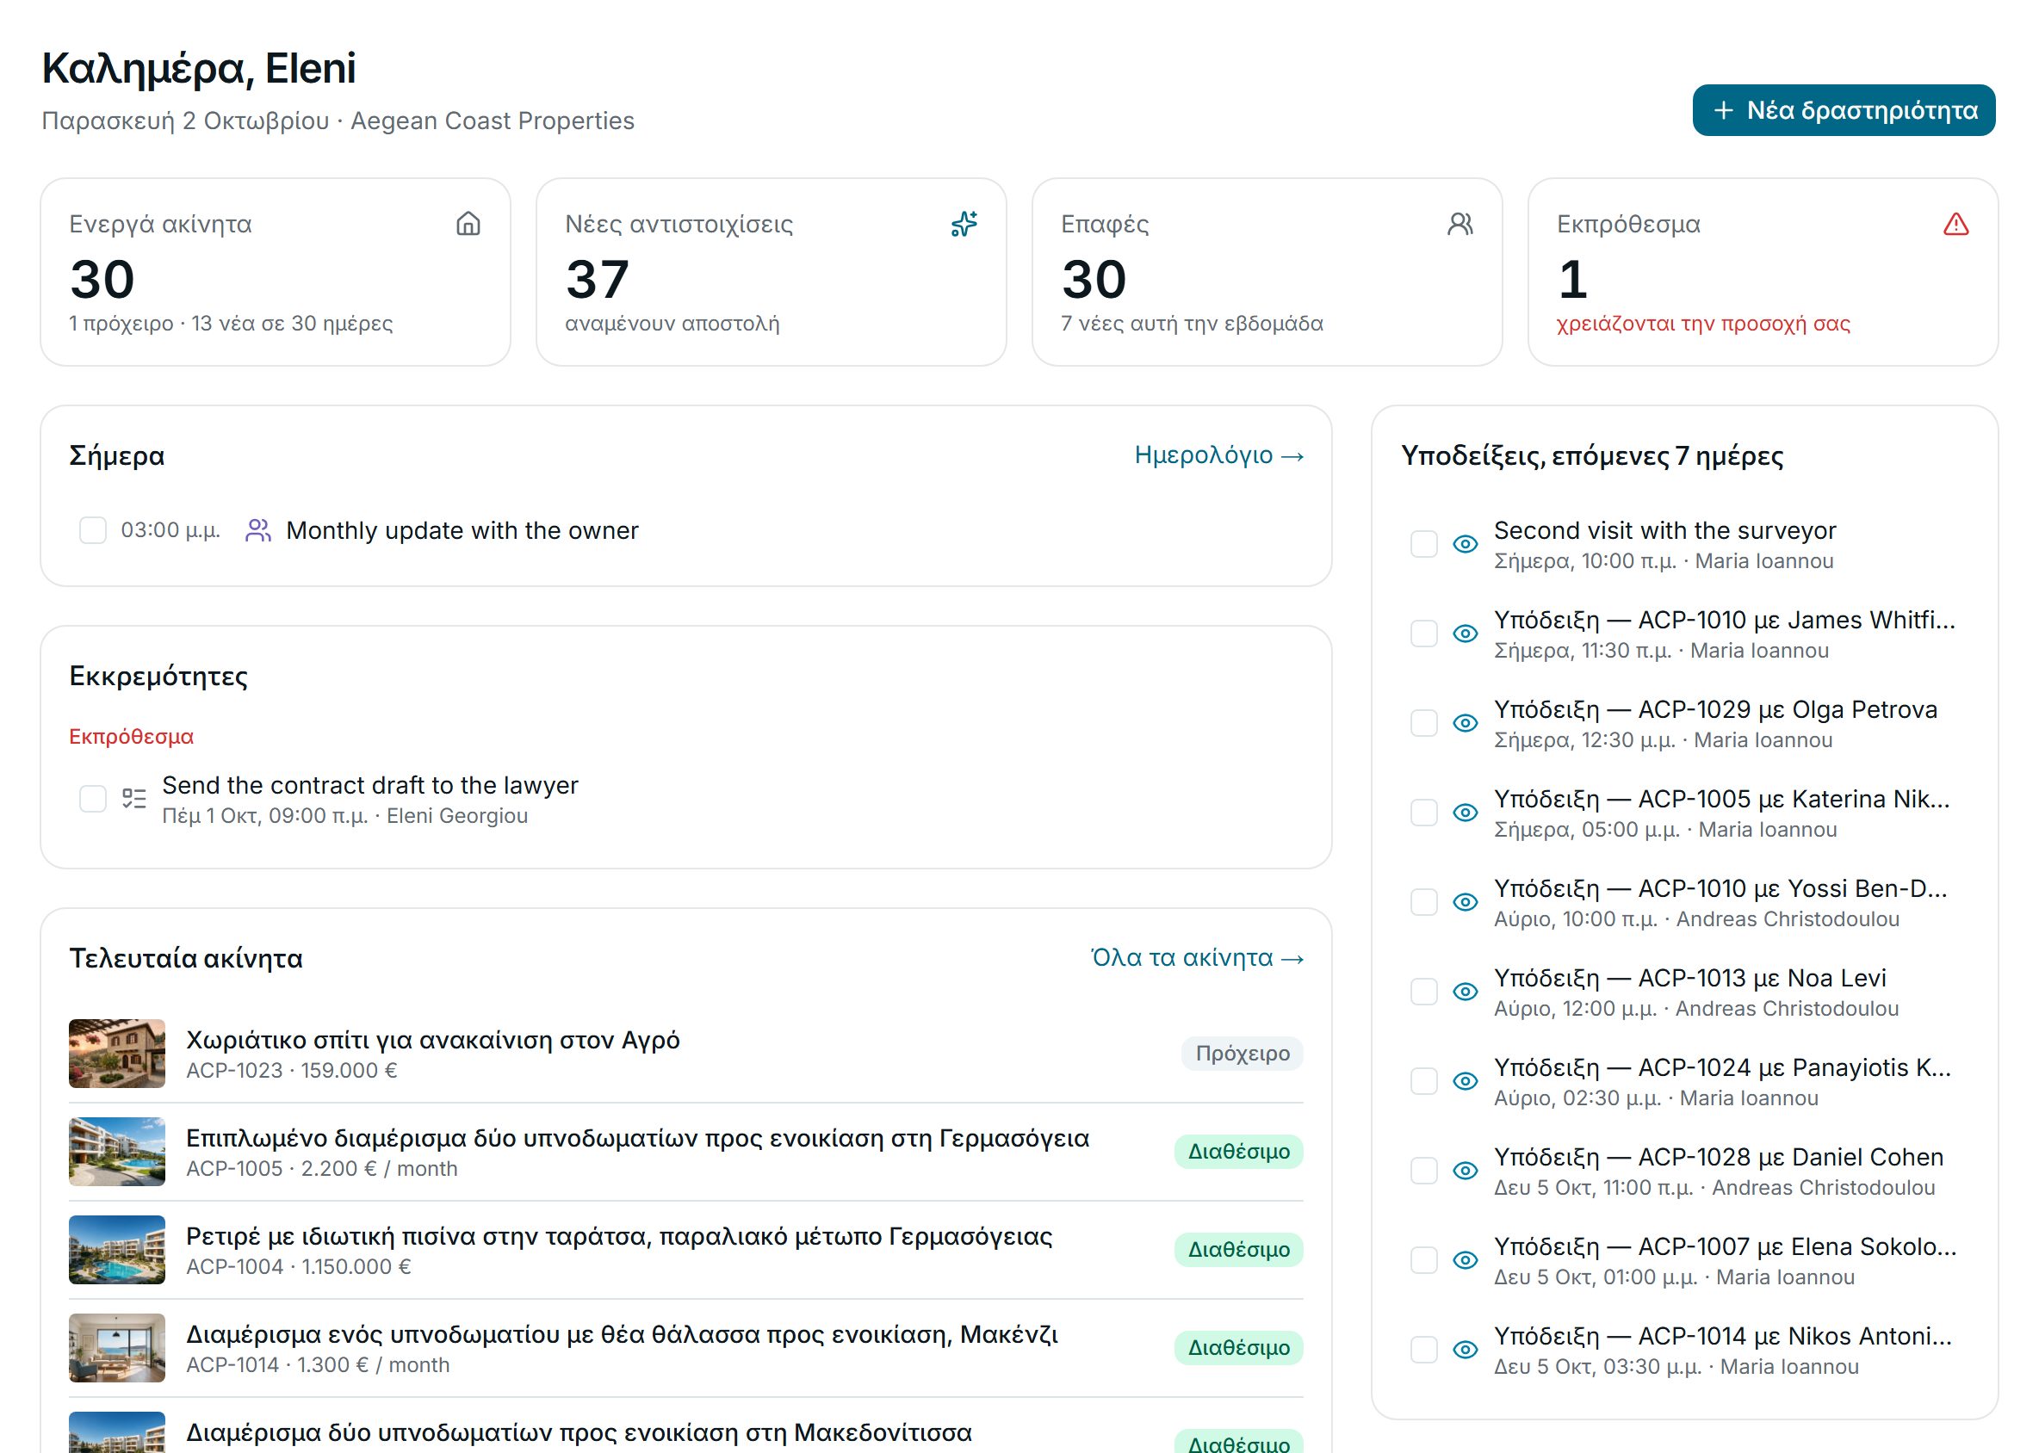Viewport: 2039px width, 1453px height.
Task: Click the Εκπρόθεσμα count 1
Action: coord(1572,279)
